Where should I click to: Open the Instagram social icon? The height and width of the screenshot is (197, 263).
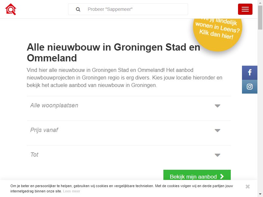click(250, 87)
